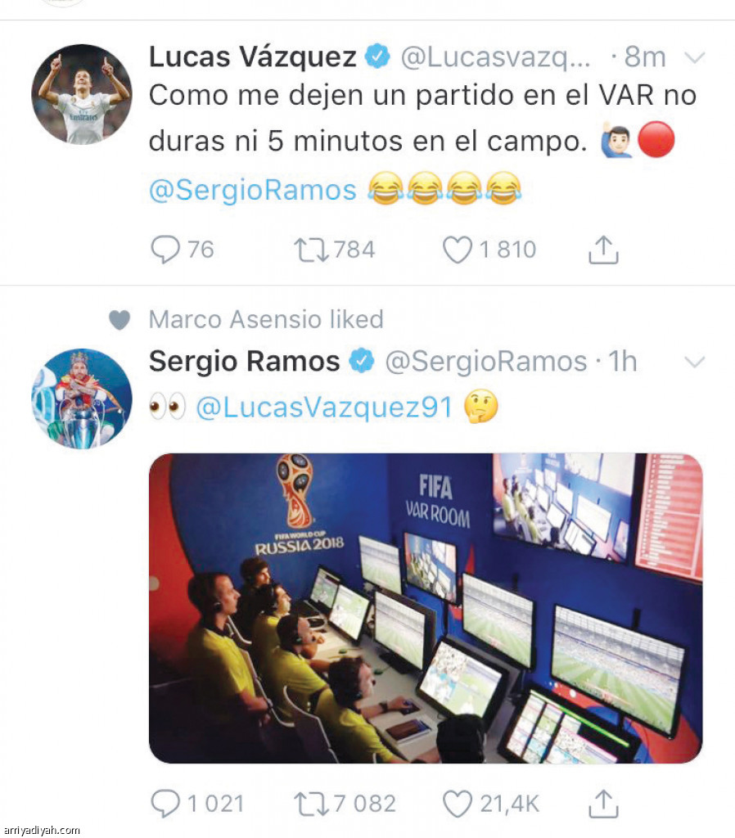Open the options chevron on Lucas Vázquez's tweet
Image resolution: width=735 pixels, height=838 pixels.
tap(695, 56)
